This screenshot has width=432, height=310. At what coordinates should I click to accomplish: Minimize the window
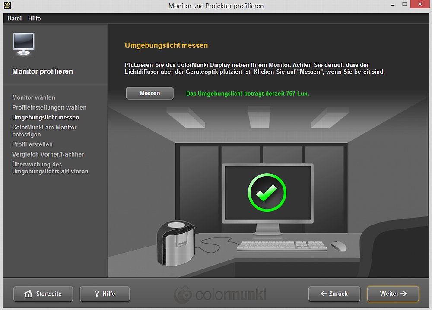click(393, 5)
